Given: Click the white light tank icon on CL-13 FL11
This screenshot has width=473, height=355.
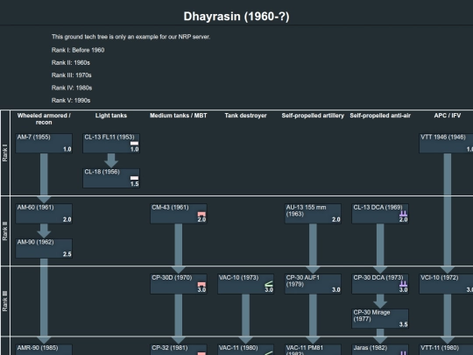Looking at the screenshot, I should pos(134,144).
